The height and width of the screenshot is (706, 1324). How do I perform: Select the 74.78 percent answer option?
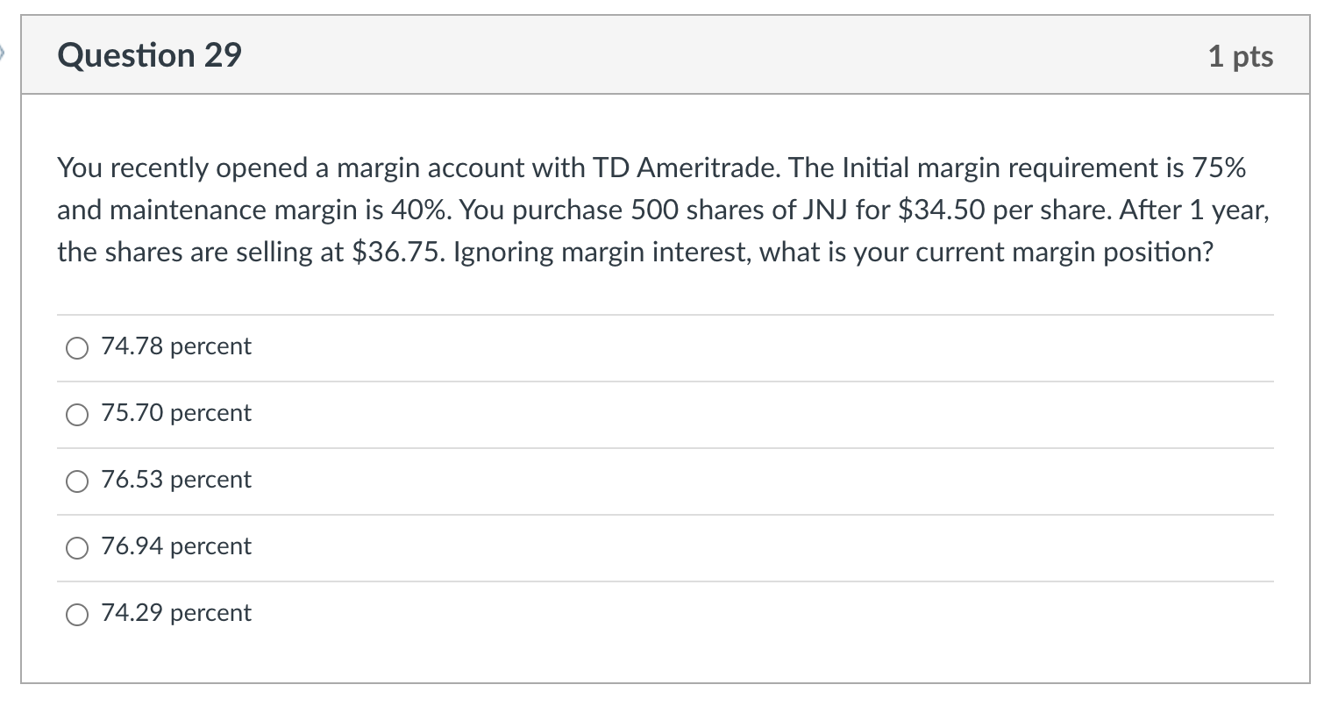[77, 347]
